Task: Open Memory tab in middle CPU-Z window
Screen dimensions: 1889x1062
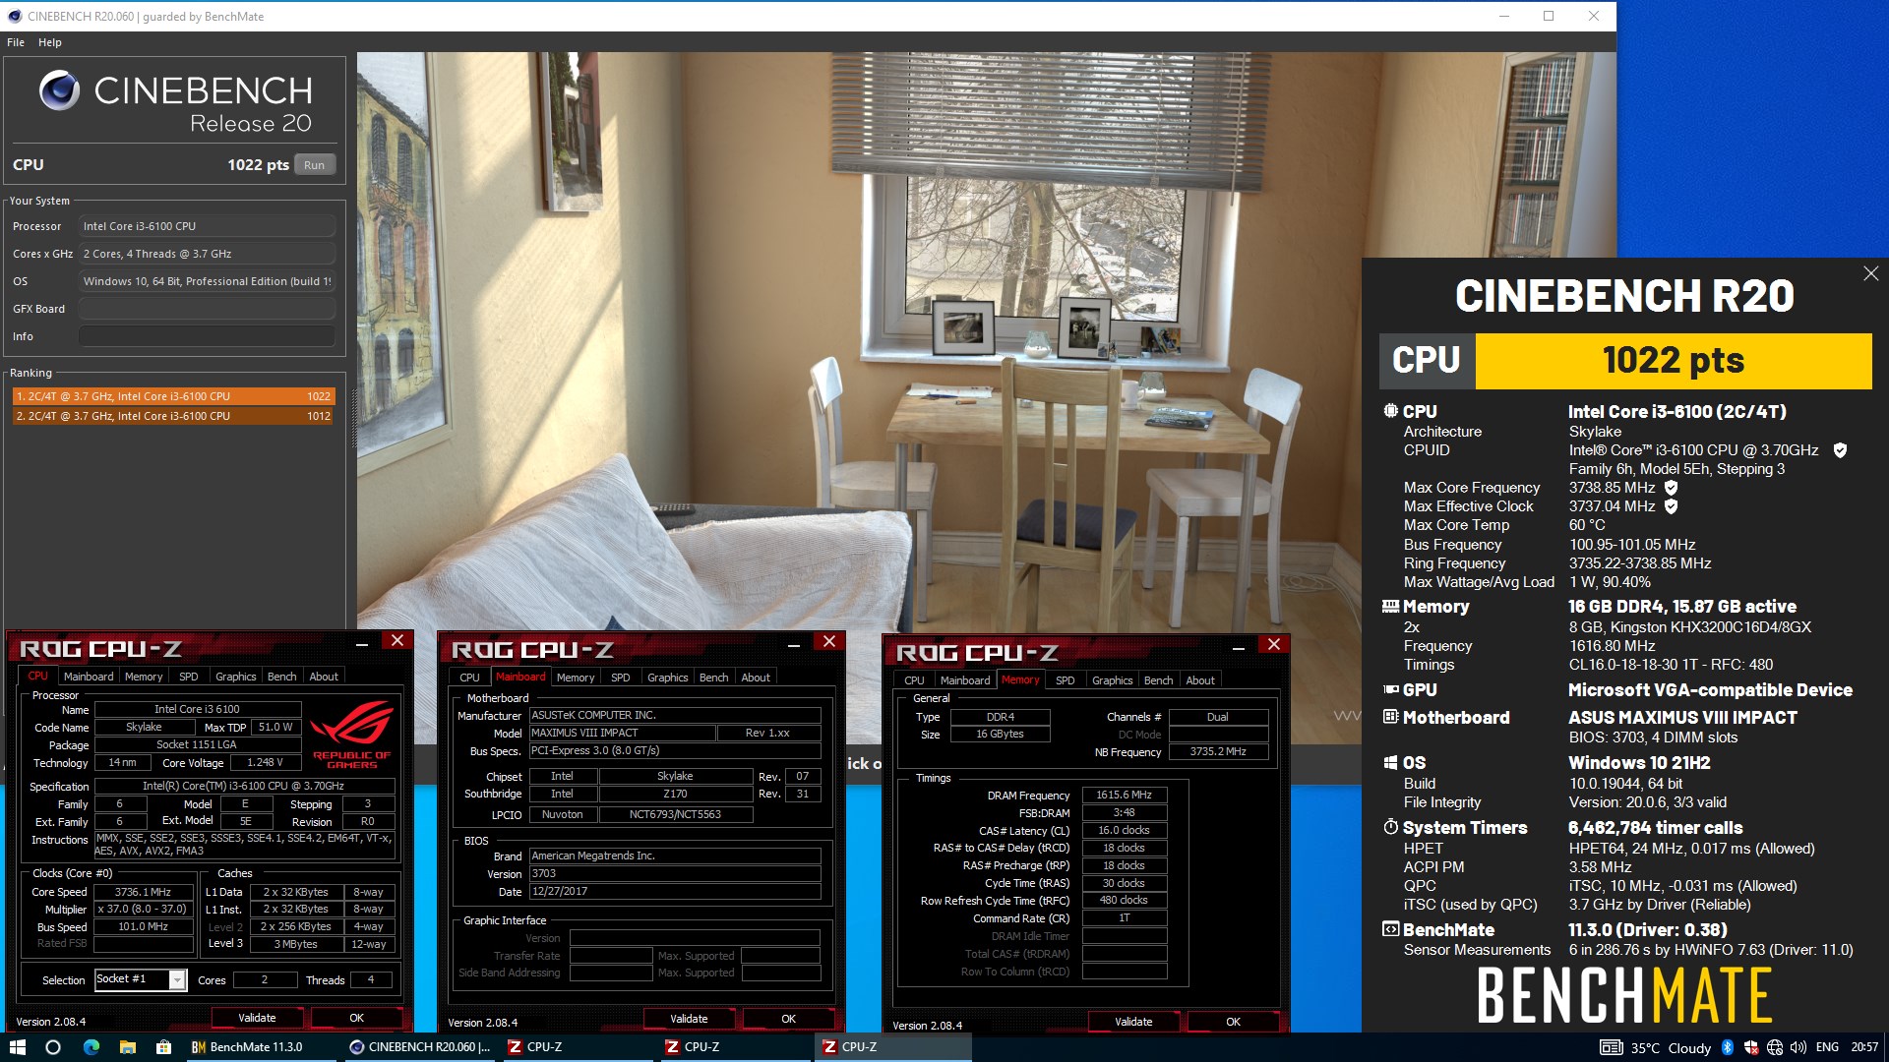Action: tap(576, 678)
